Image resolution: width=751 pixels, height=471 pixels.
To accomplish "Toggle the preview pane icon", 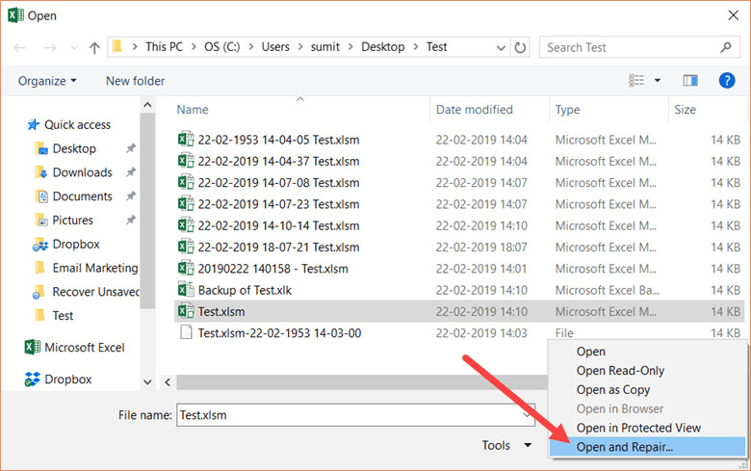I will point(689,81).
